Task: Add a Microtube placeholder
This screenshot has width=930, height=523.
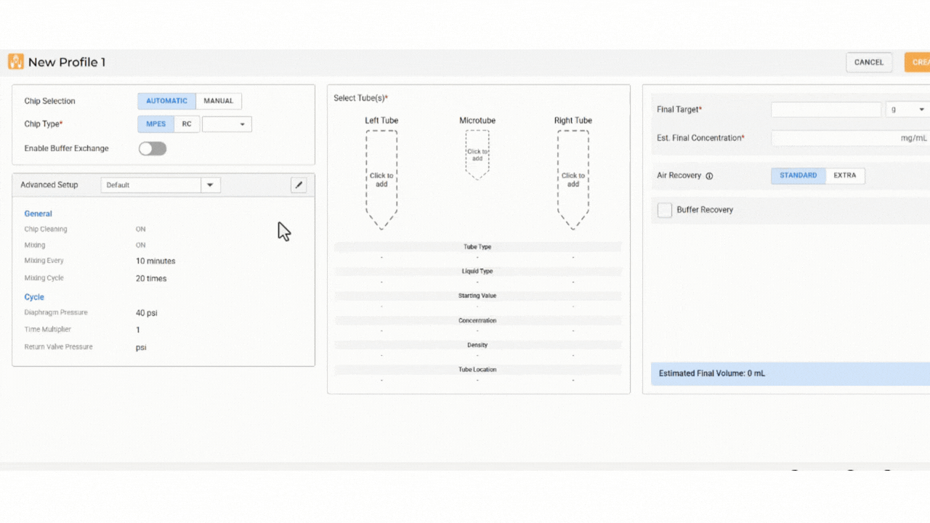Action: coord(477,155)
